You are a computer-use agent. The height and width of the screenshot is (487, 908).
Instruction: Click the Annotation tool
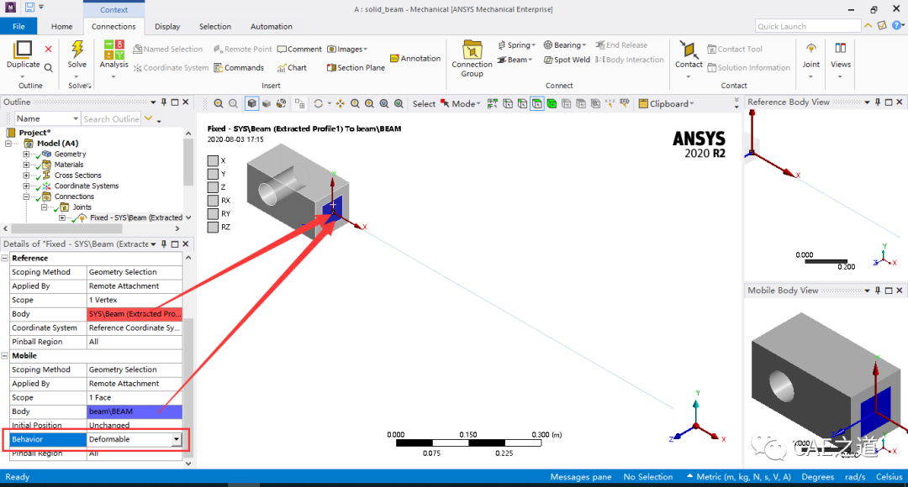coord(415,59)
